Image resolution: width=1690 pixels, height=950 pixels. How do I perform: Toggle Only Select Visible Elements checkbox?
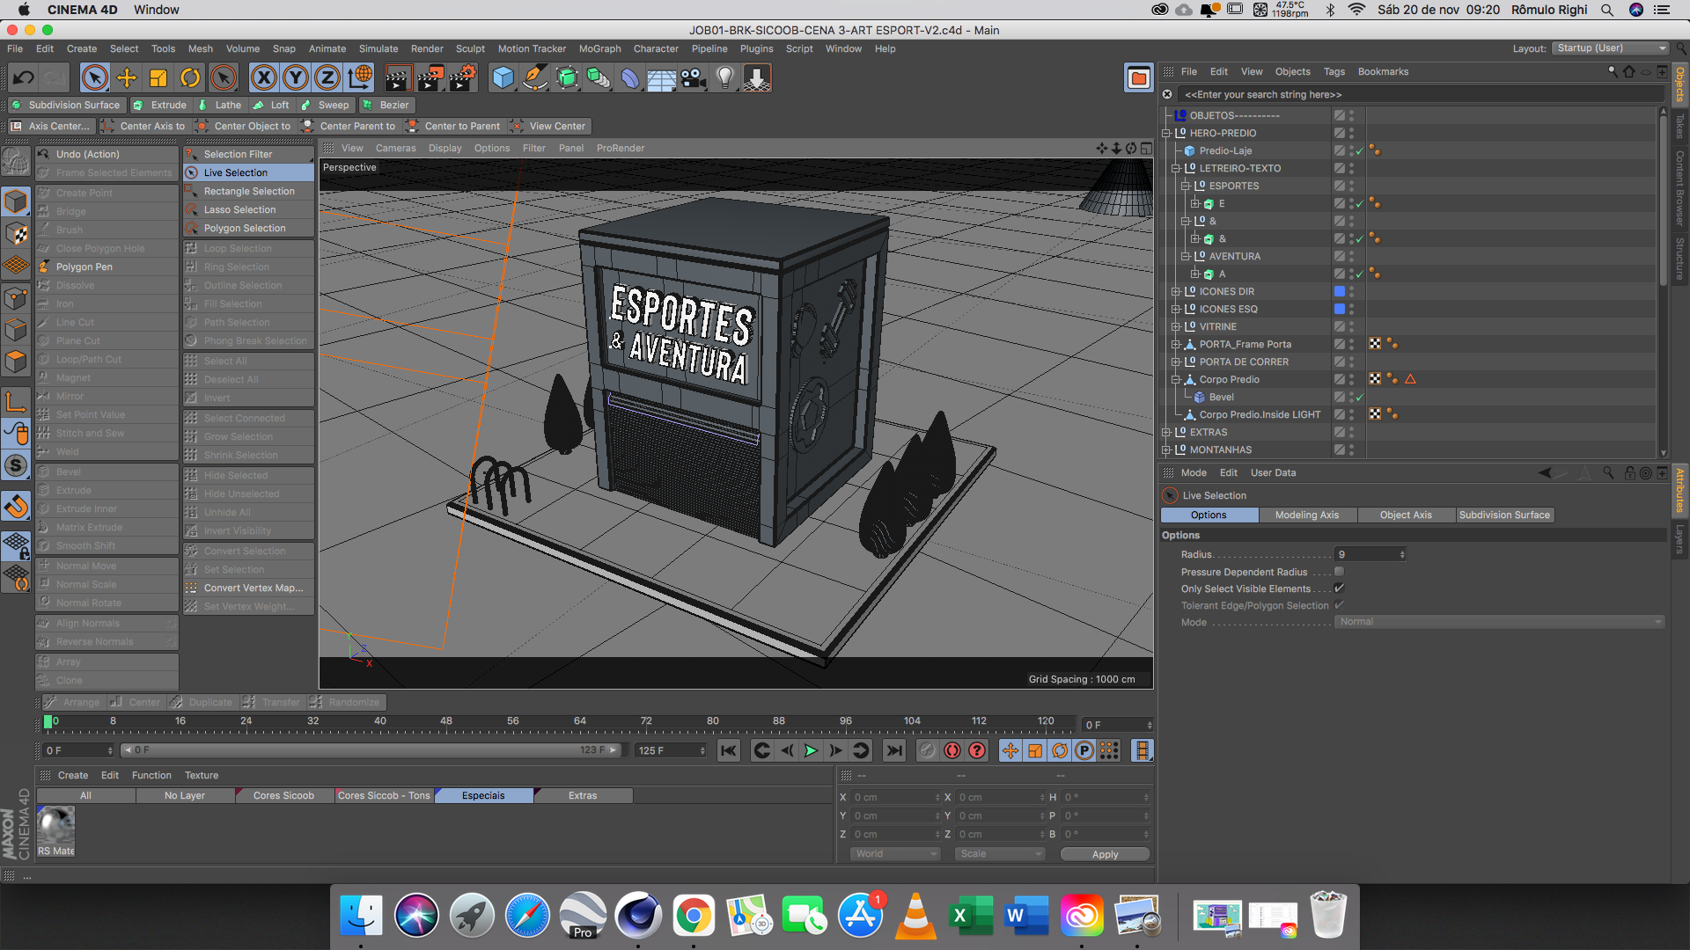pyautogui.click(x=1339, y=588)
